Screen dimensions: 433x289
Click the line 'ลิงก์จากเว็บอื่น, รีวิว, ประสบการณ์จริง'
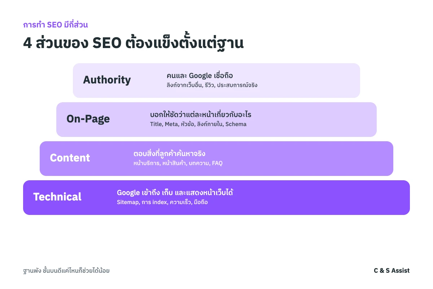[212, 85]
